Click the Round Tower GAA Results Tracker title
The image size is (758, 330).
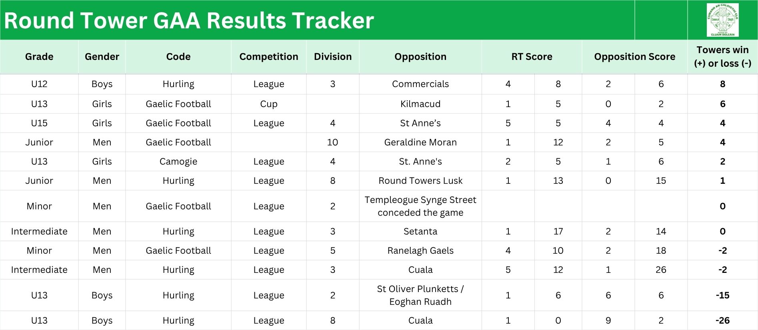coord(189,20)
